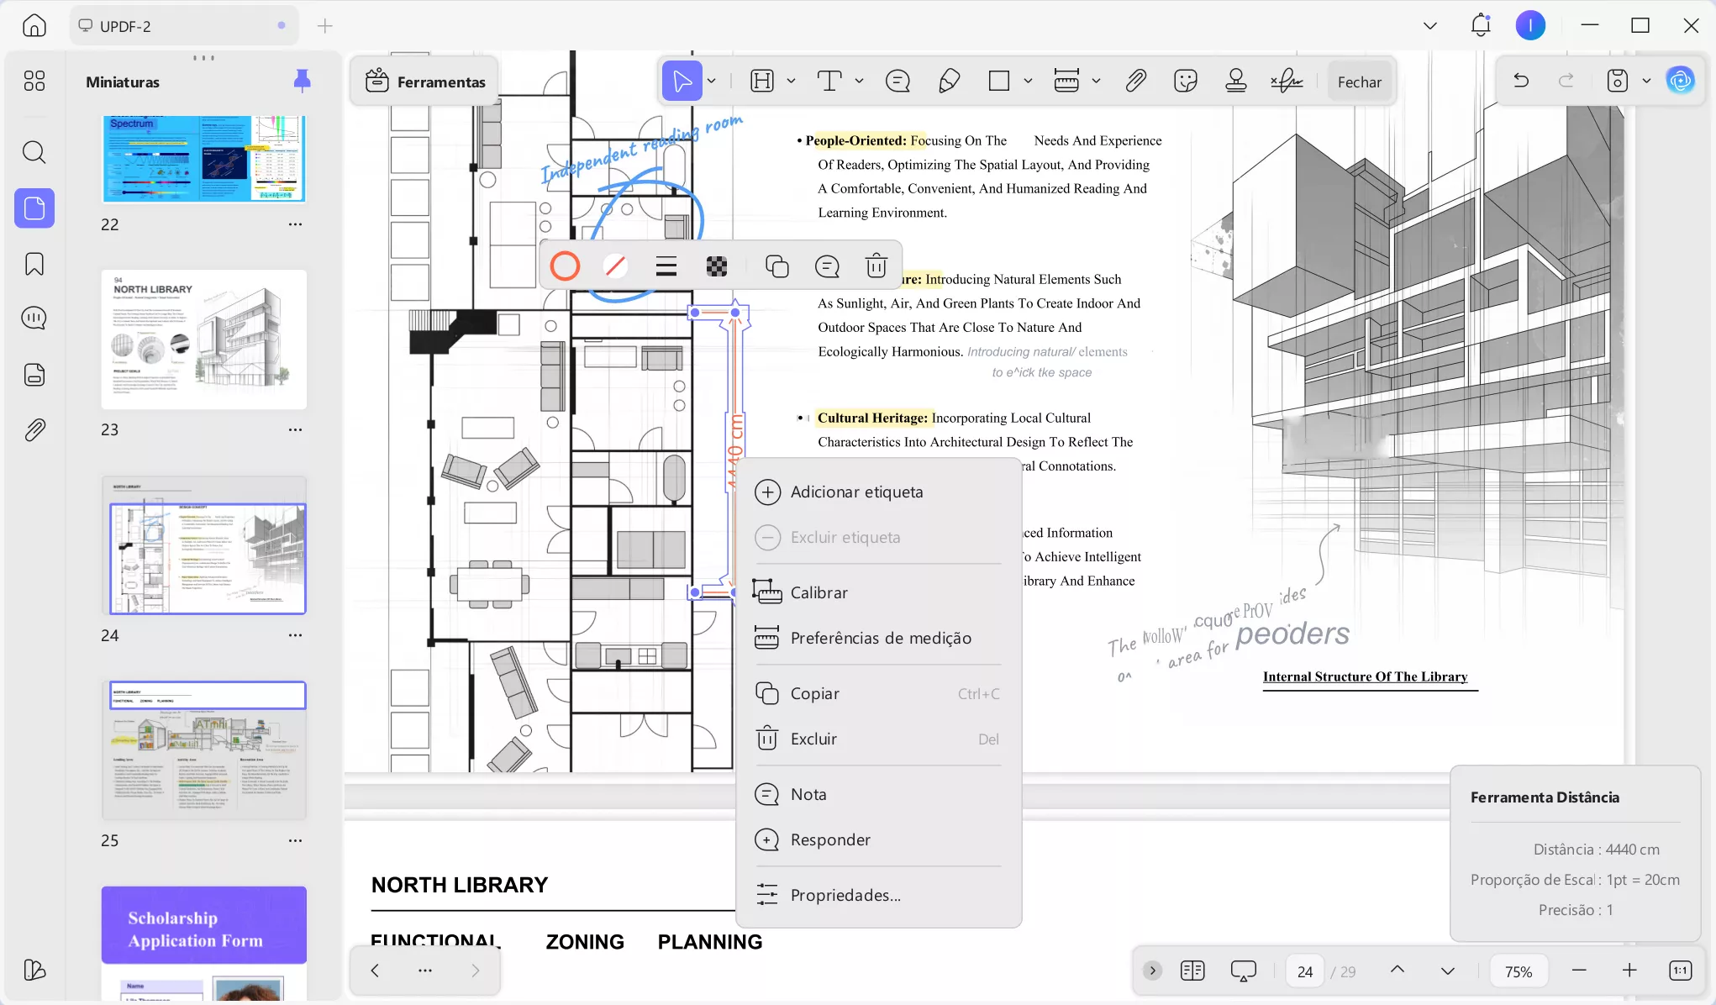This screenshot has width=1716, height=1005.
Task: Choose Calibrar from the context menu
Action: [819, 592]
